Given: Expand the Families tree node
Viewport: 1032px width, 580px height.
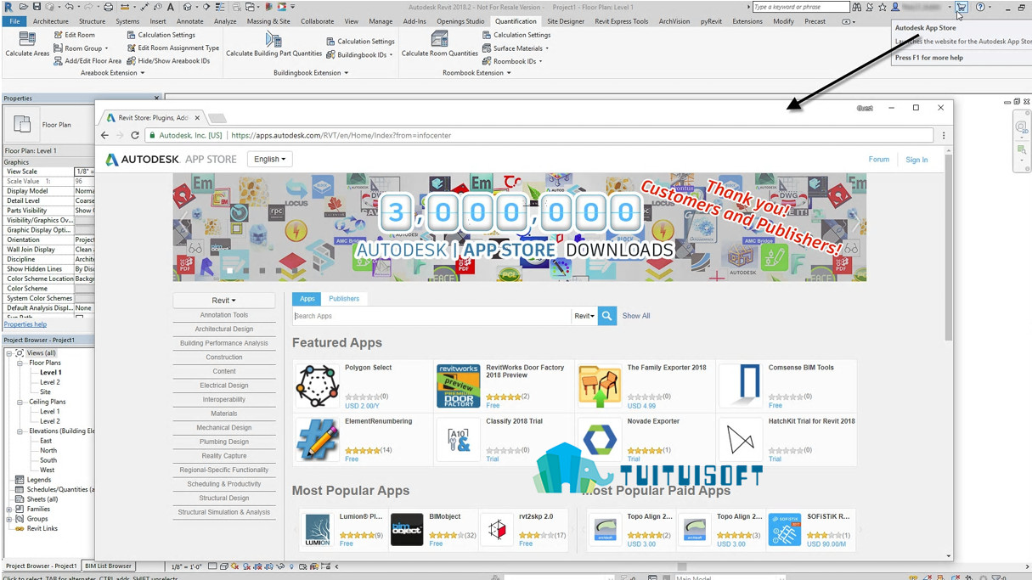Looking at the screenshot, I should [9, 510].
